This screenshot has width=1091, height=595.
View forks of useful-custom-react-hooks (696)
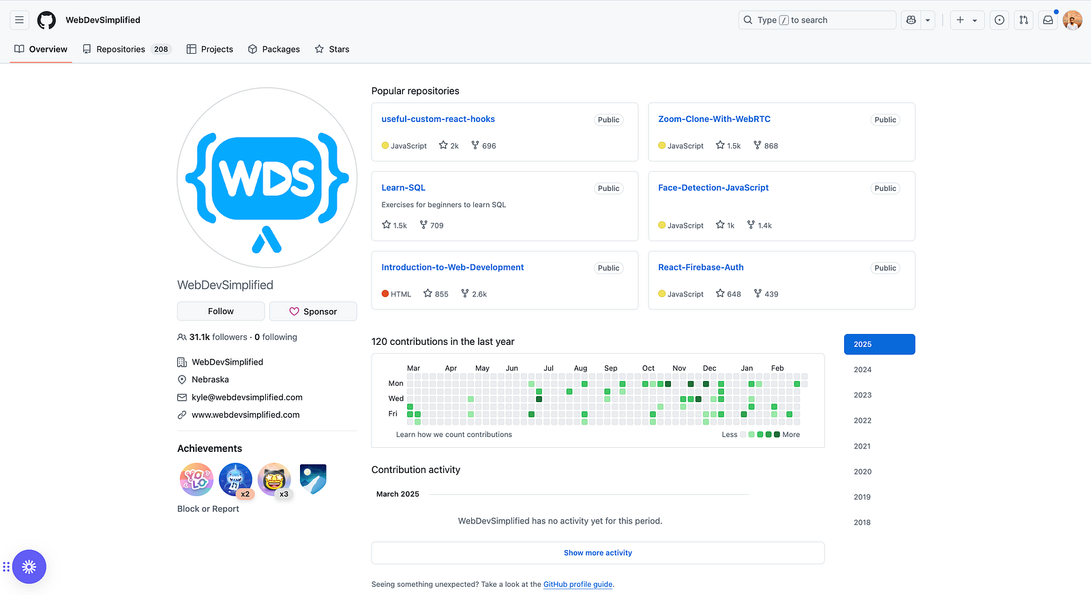click(483, 146)
